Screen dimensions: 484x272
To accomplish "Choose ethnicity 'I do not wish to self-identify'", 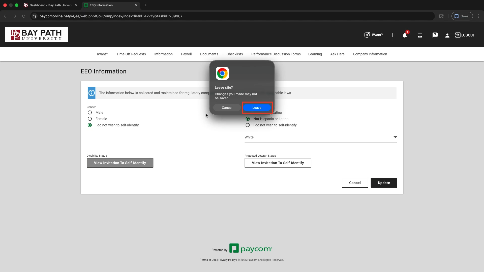I will tap(248, 125).
